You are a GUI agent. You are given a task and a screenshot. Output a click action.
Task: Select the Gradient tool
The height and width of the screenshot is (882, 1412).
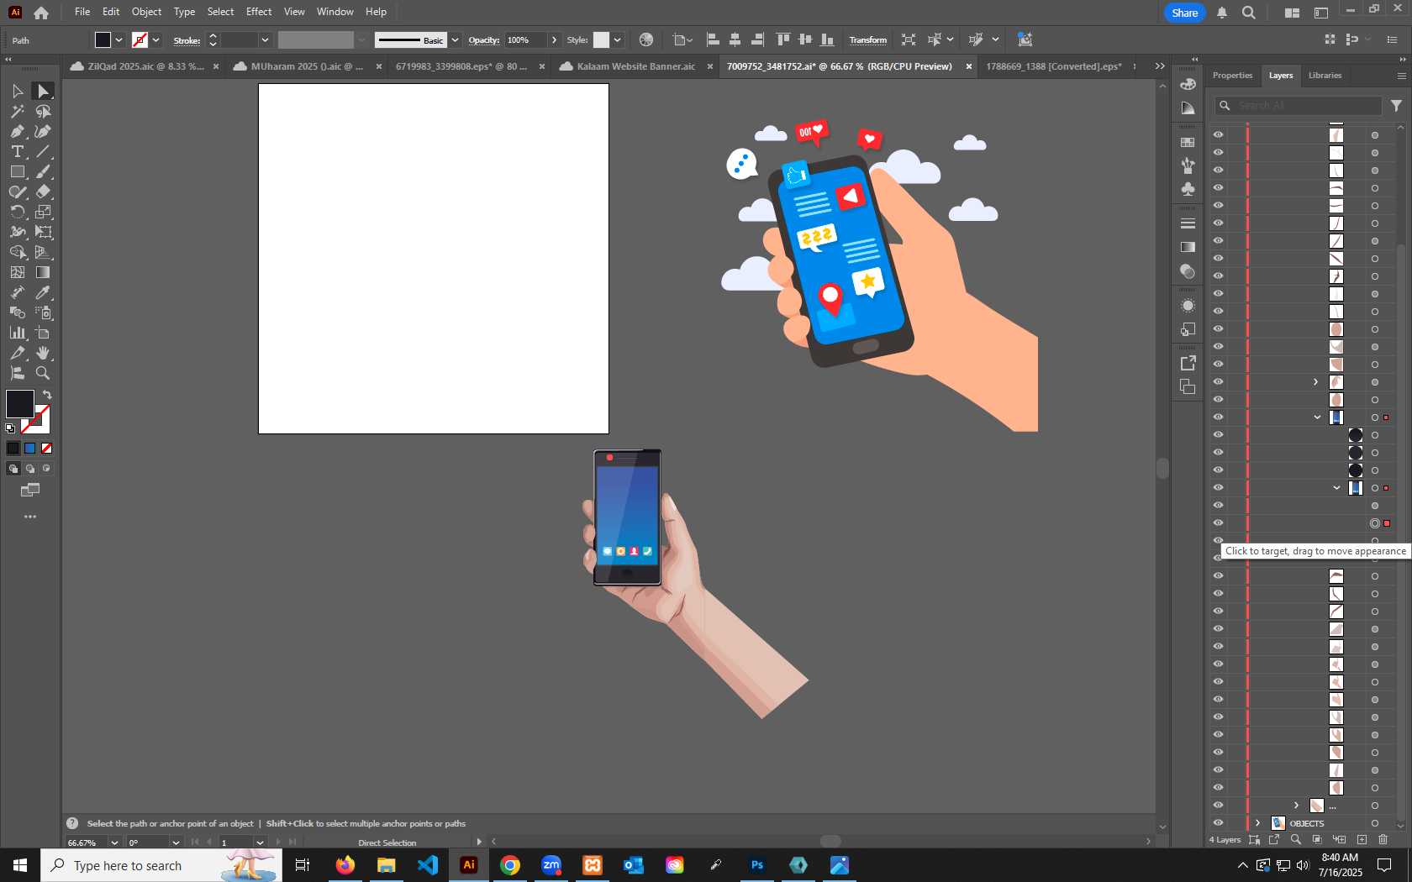(43, 272)
